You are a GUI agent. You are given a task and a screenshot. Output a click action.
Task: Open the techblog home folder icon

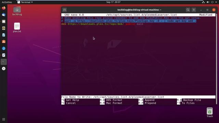pos(17,11)
